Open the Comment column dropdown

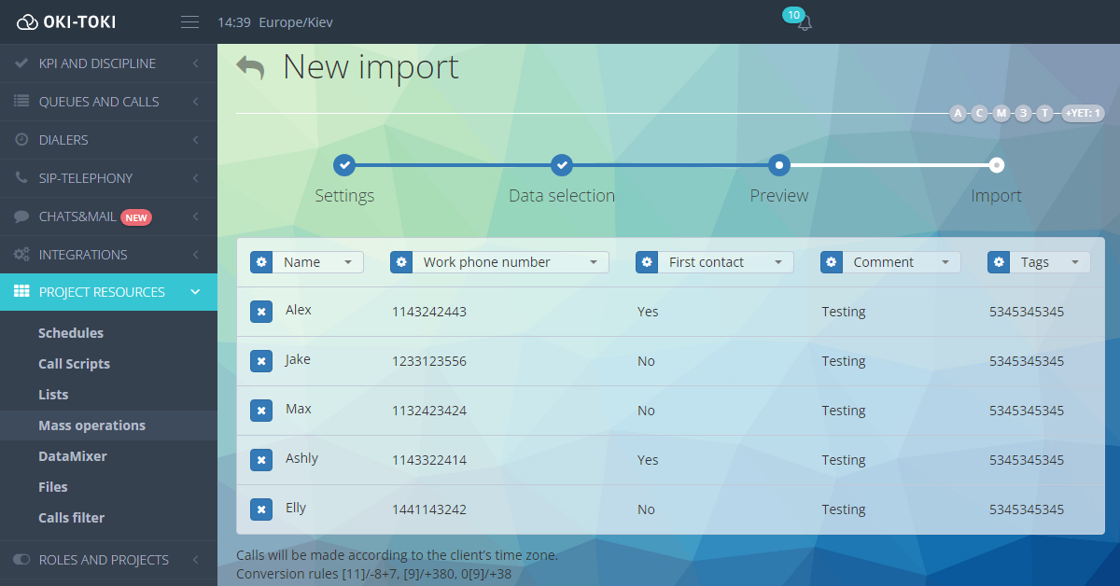[901, 262]
